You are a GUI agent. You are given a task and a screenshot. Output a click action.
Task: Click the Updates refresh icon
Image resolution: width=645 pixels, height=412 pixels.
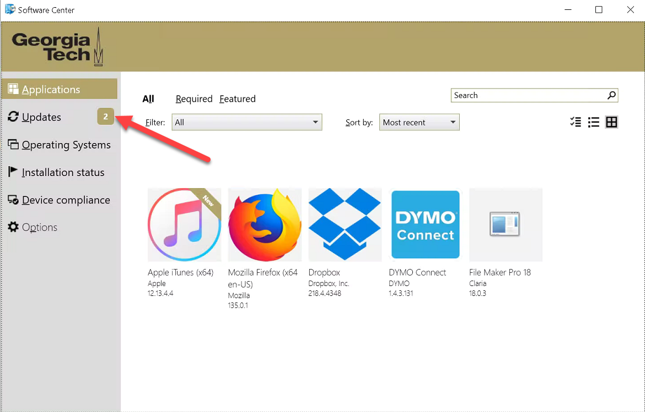click(13, 117)
